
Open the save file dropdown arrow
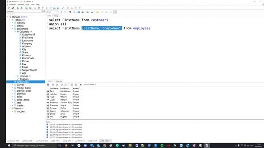tap(95, 12)
